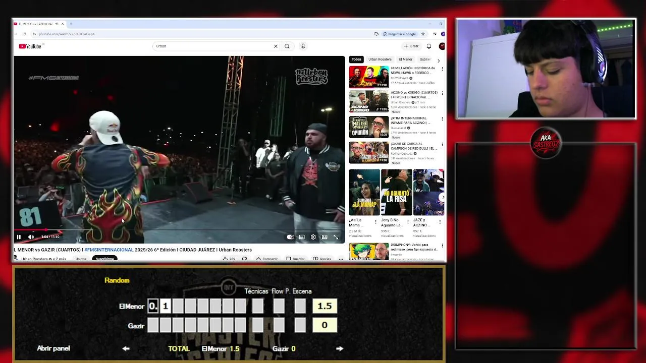The image size is (646, 363).
Task: Click the Unirme button
Action: (x=81, y=259)
